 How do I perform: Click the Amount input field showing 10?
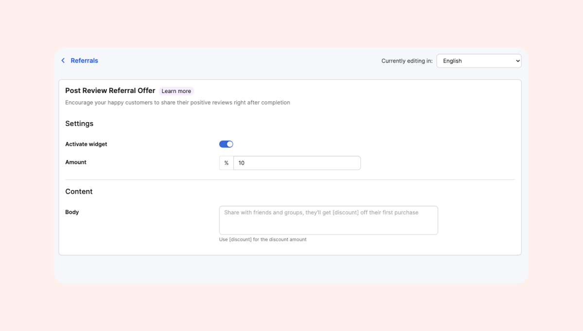pyautogui.click(x=297, y=163)
